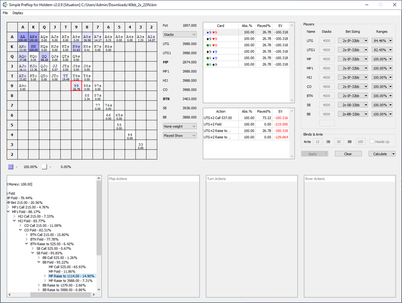
Task: Open the Stacks dropdown
Action: [180, 34]
